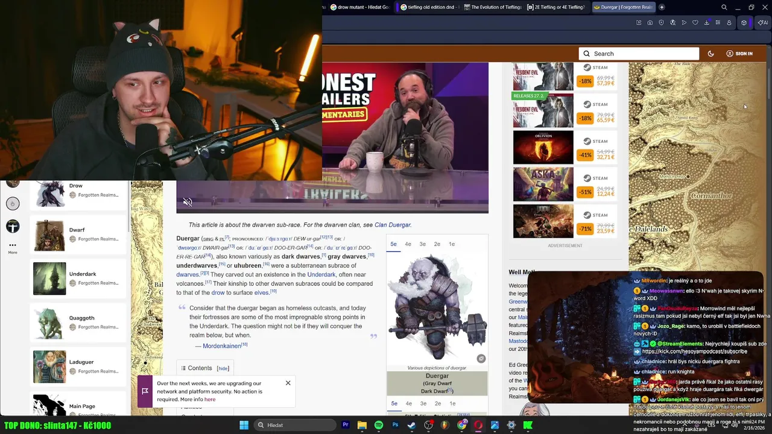
Task: Click SIGN IN button
Action: pos(739,54)
